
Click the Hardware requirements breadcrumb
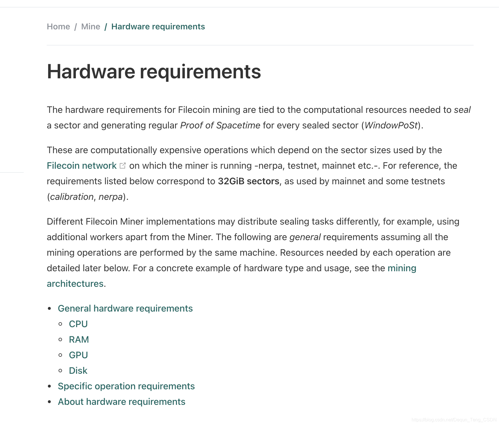pos(158,26)
